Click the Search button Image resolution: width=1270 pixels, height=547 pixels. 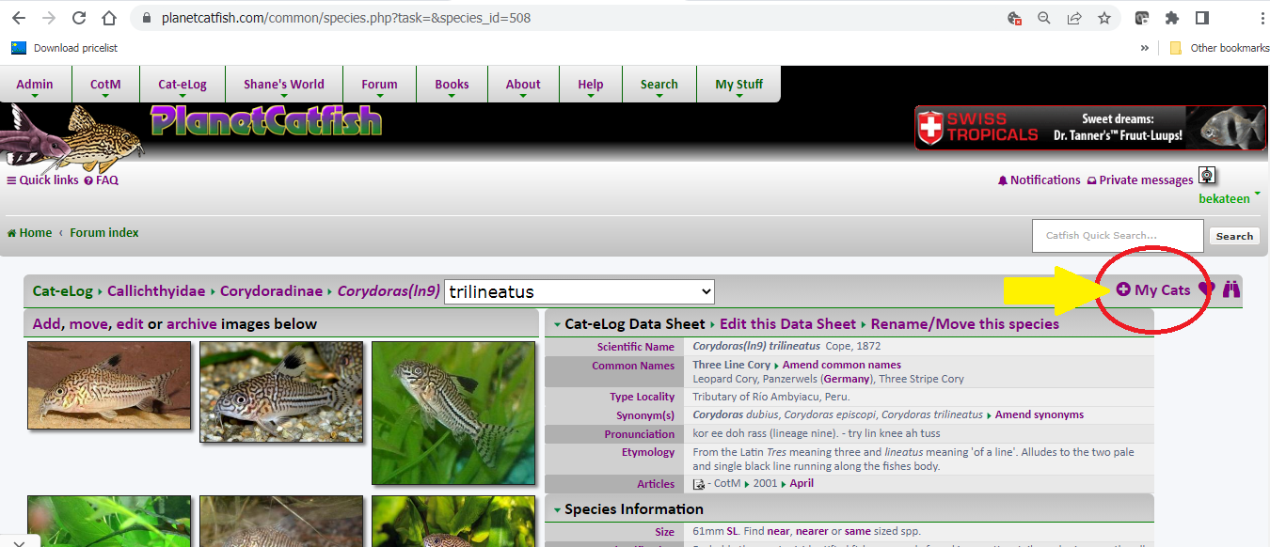coord(1234,236)
